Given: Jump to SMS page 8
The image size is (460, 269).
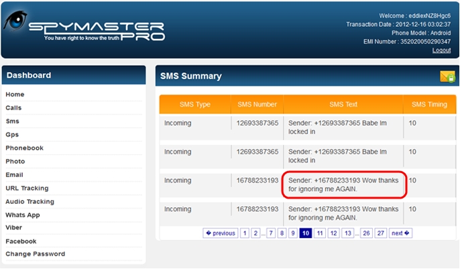Looking at the screenshot, I should [x=282, y=233].
